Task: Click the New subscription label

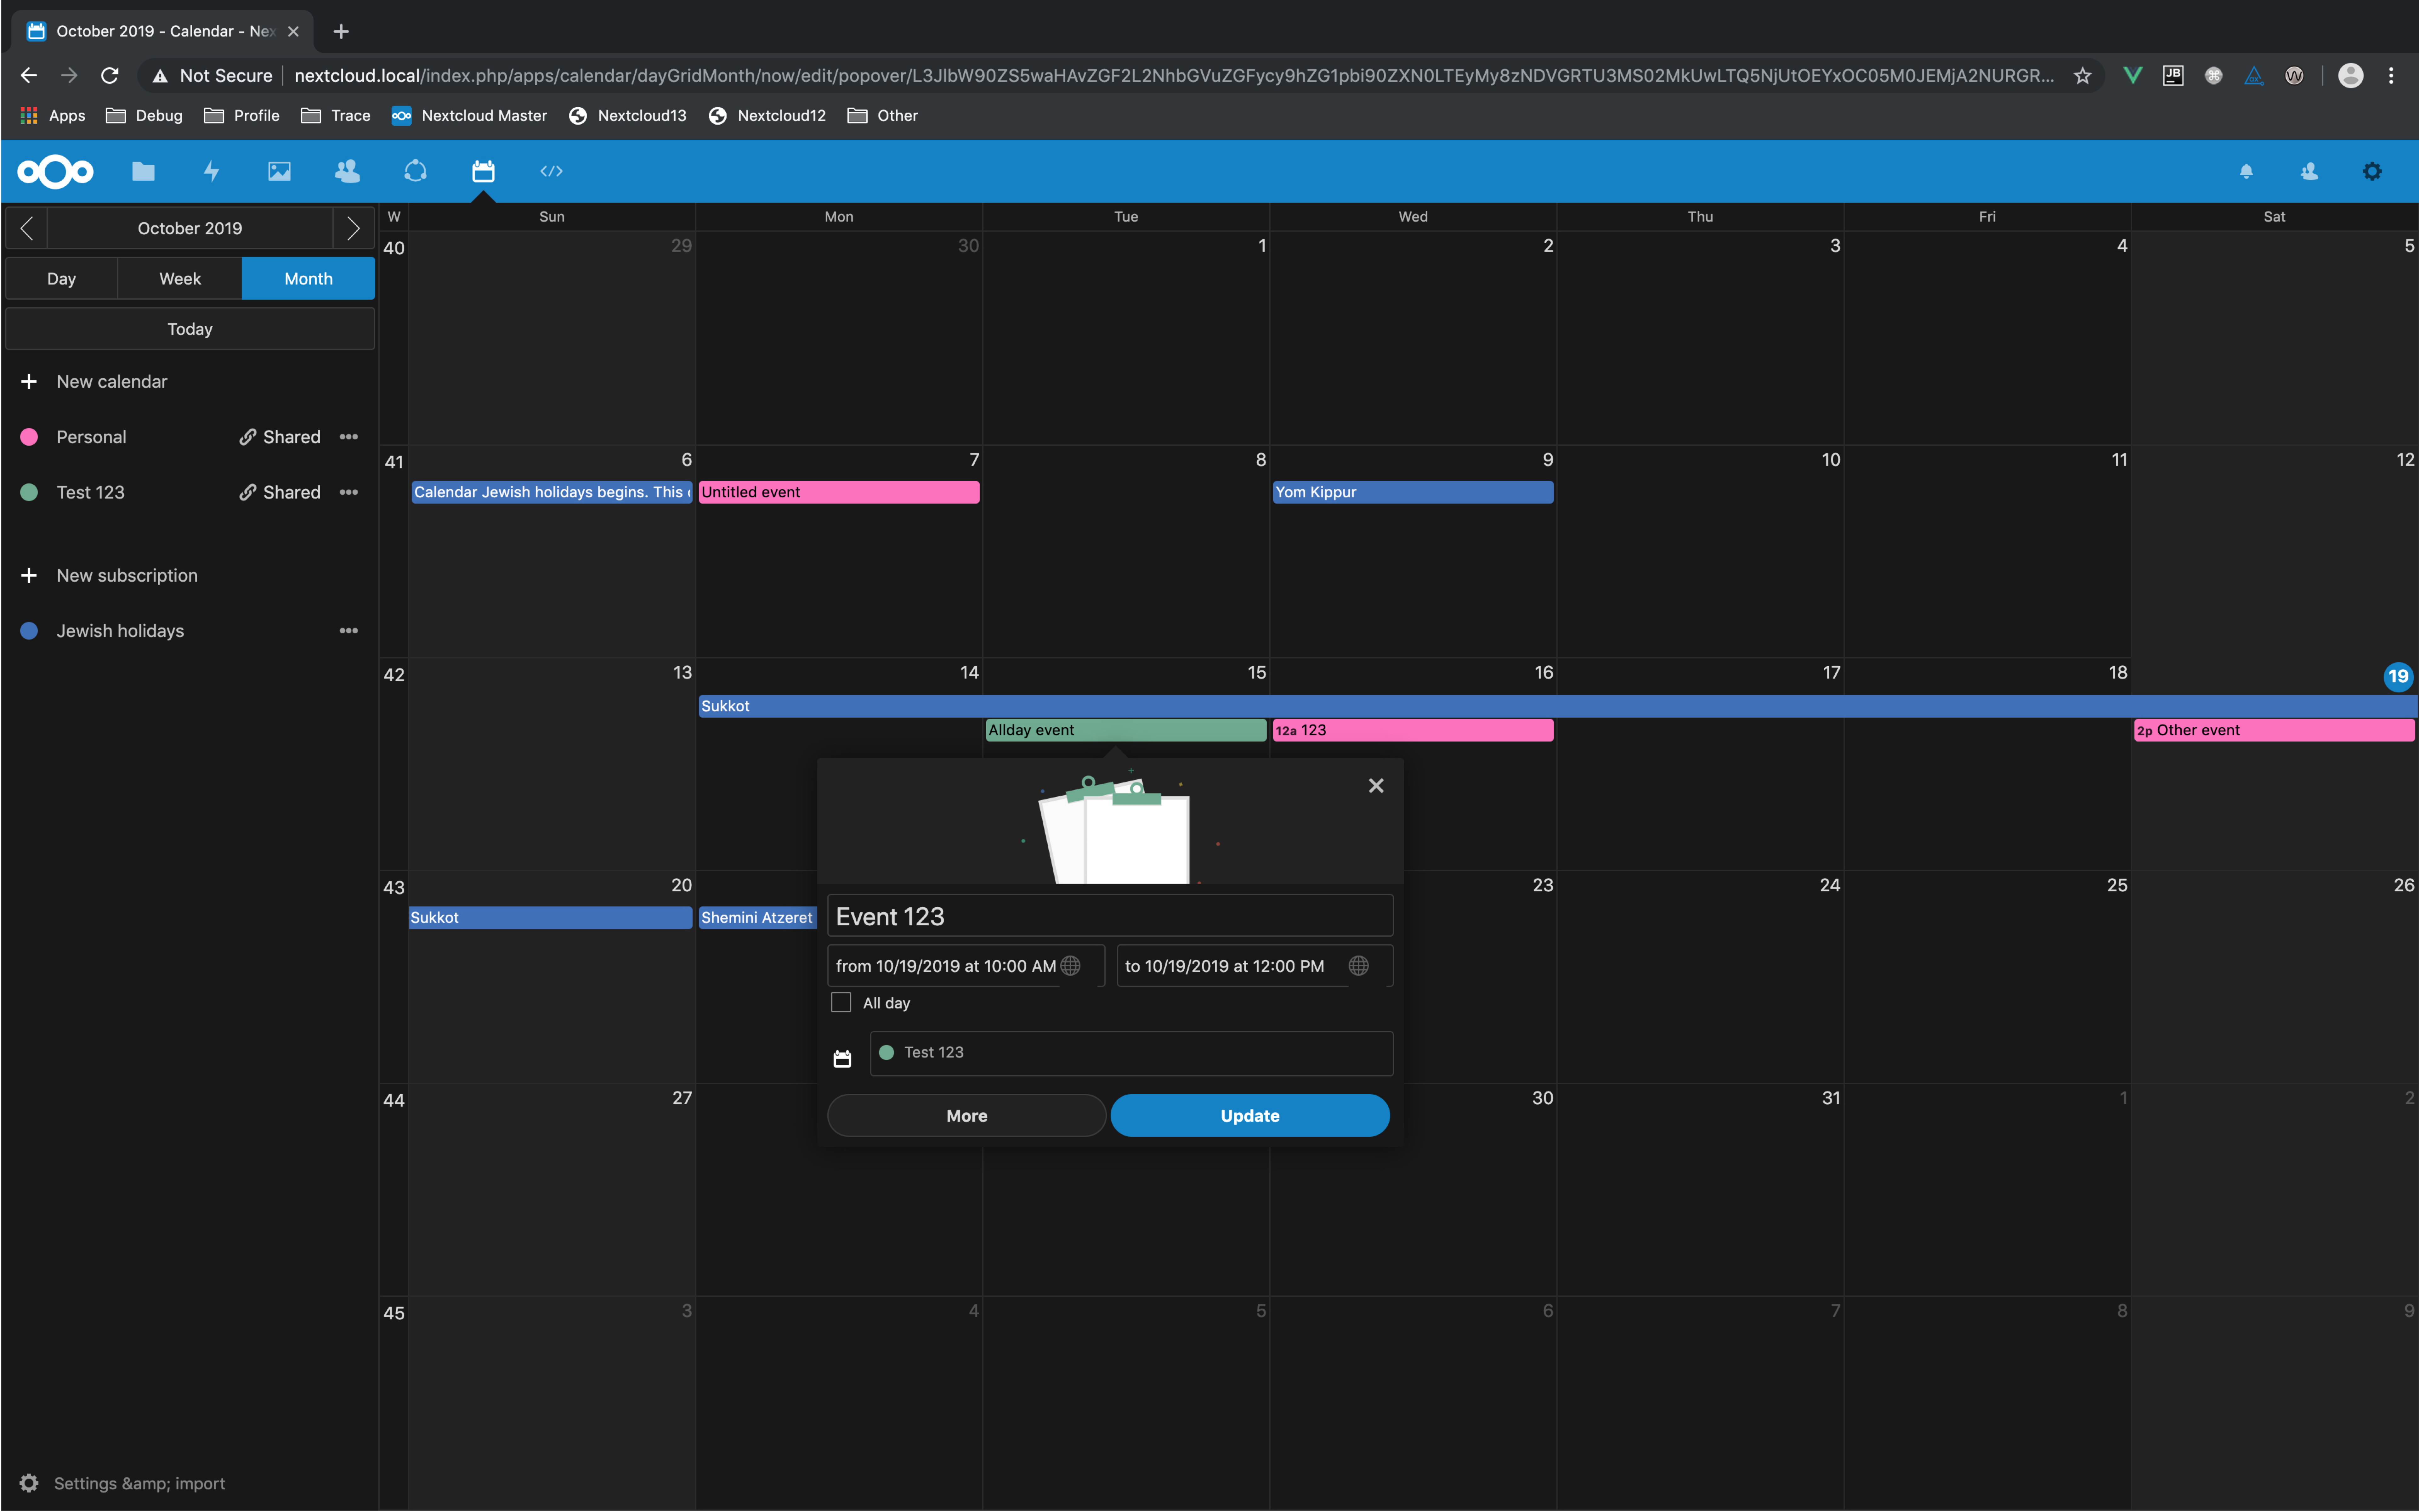Action: coord(127,576)
